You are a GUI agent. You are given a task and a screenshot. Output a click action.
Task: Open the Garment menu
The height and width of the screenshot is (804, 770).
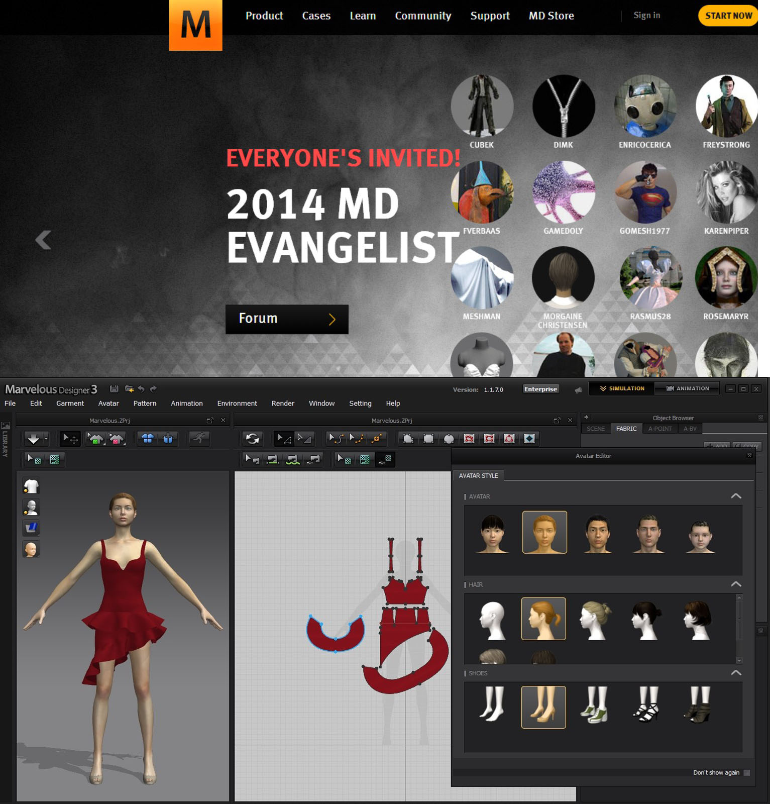(x=70, y=404)
